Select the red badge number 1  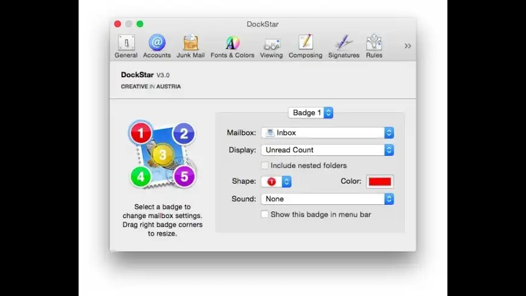[141, 133]
